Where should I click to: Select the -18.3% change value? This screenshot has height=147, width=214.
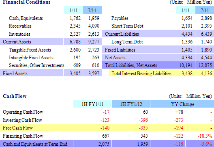[205, 136]
